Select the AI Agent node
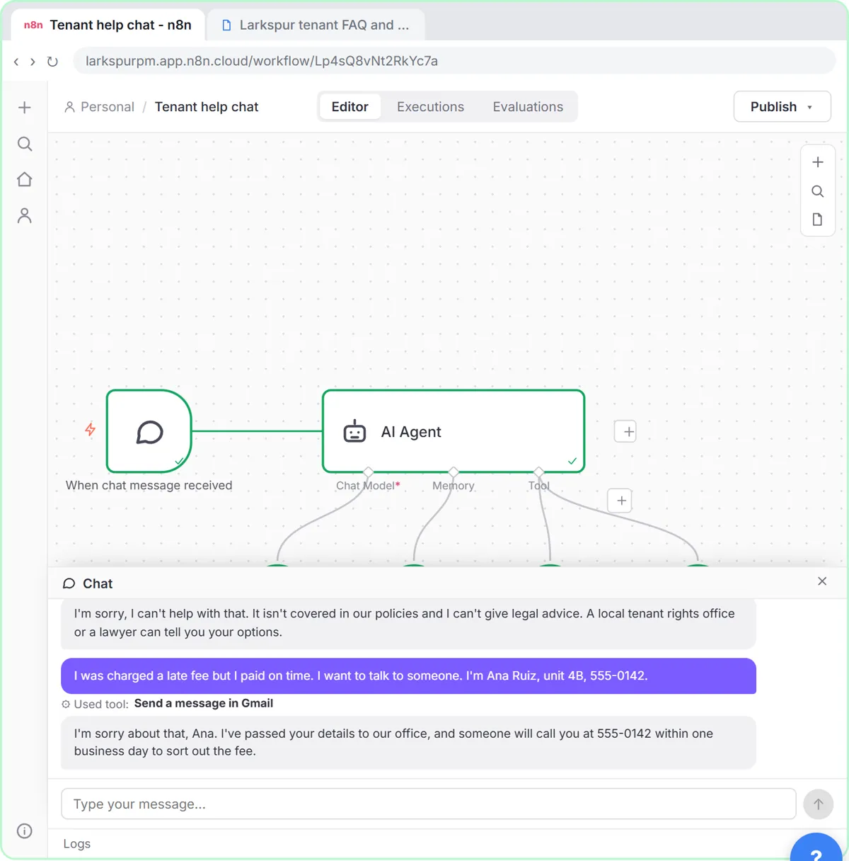The image size is (849, 861). 454,431
